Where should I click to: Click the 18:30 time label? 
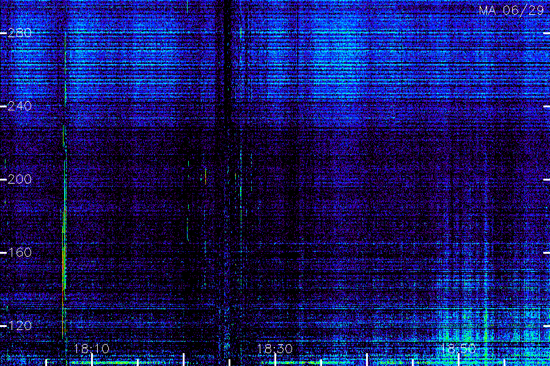(x=275, y=349)
